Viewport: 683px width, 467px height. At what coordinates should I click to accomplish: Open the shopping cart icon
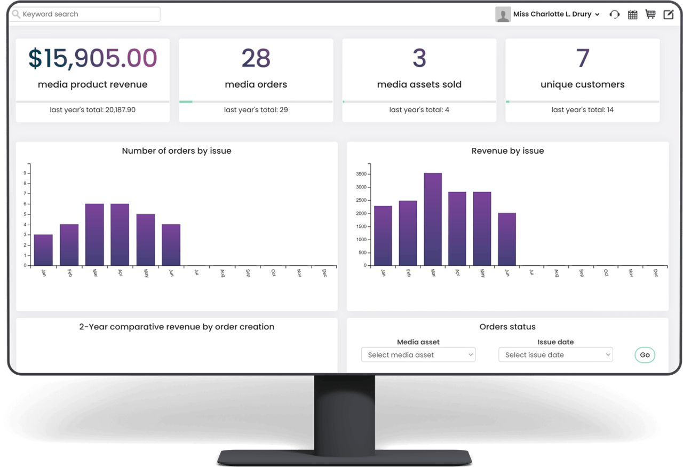[650, 14]
